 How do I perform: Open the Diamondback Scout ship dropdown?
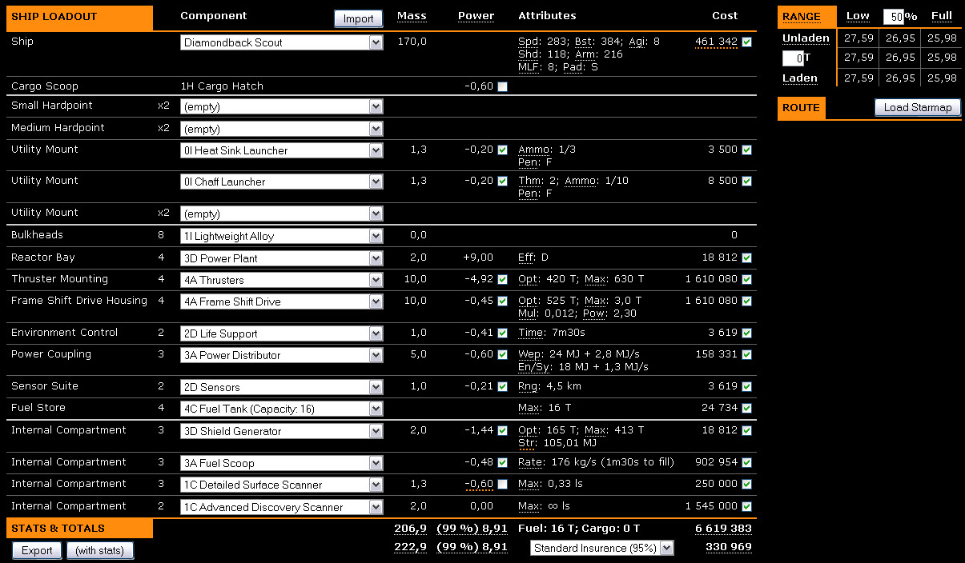[281, 42]
